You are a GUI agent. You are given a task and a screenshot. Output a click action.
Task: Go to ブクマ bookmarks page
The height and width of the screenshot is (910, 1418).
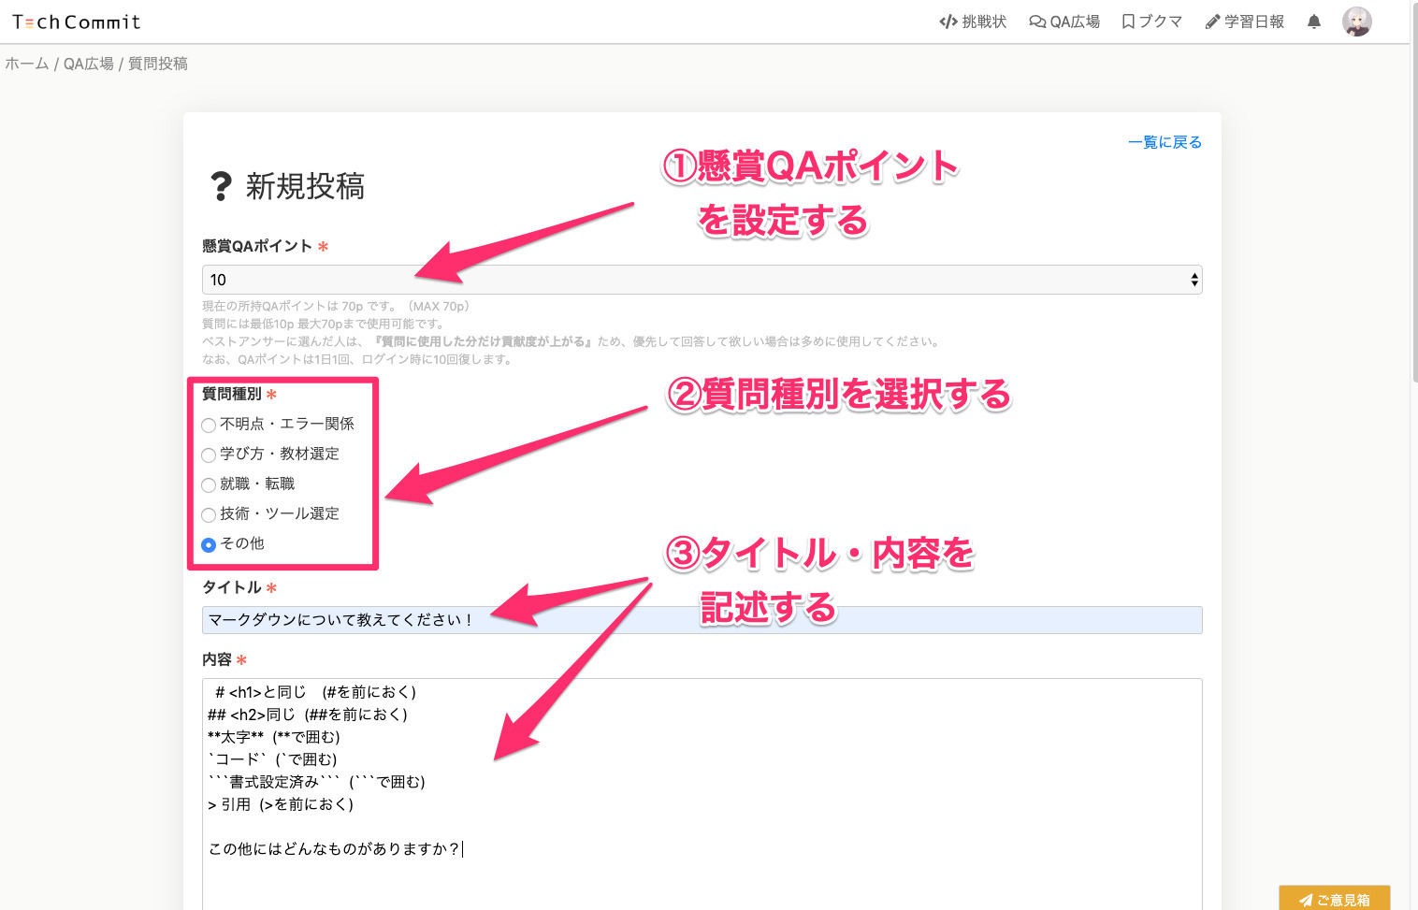click(x=1151, y=22)
